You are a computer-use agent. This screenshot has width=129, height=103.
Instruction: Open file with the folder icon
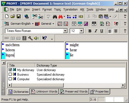13,16
